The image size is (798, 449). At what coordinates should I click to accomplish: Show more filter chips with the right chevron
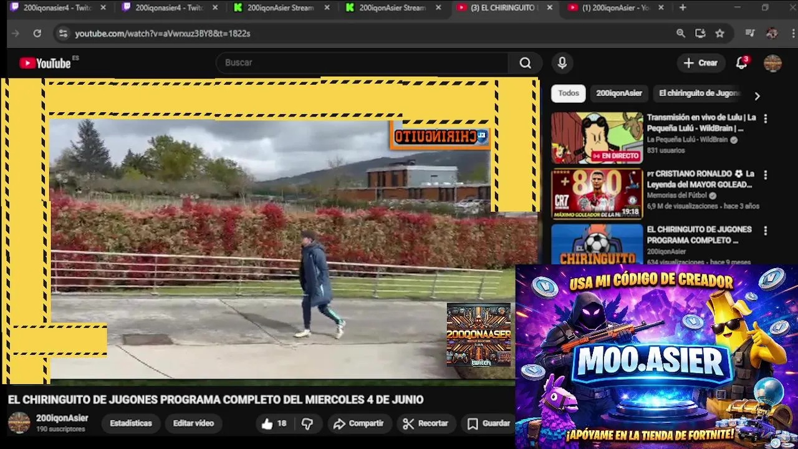(757, 96)
